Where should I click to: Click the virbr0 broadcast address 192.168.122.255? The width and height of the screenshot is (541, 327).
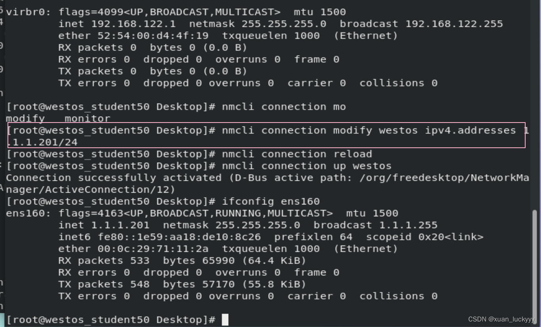(x=454, y=24)
